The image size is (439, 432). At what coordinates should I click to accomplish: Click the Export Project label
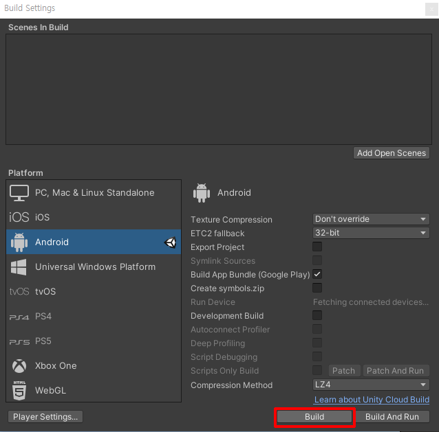pos(217,247)
